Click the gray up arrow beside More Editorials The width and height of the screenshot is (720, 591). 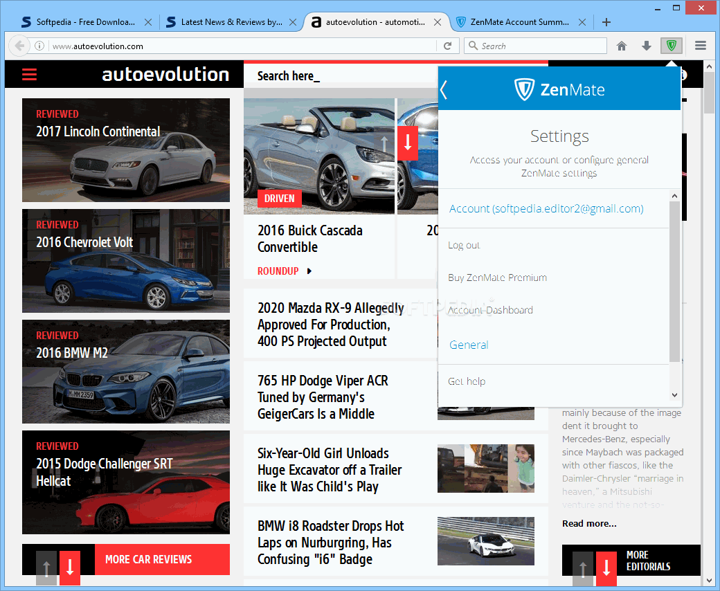[583, 569]
